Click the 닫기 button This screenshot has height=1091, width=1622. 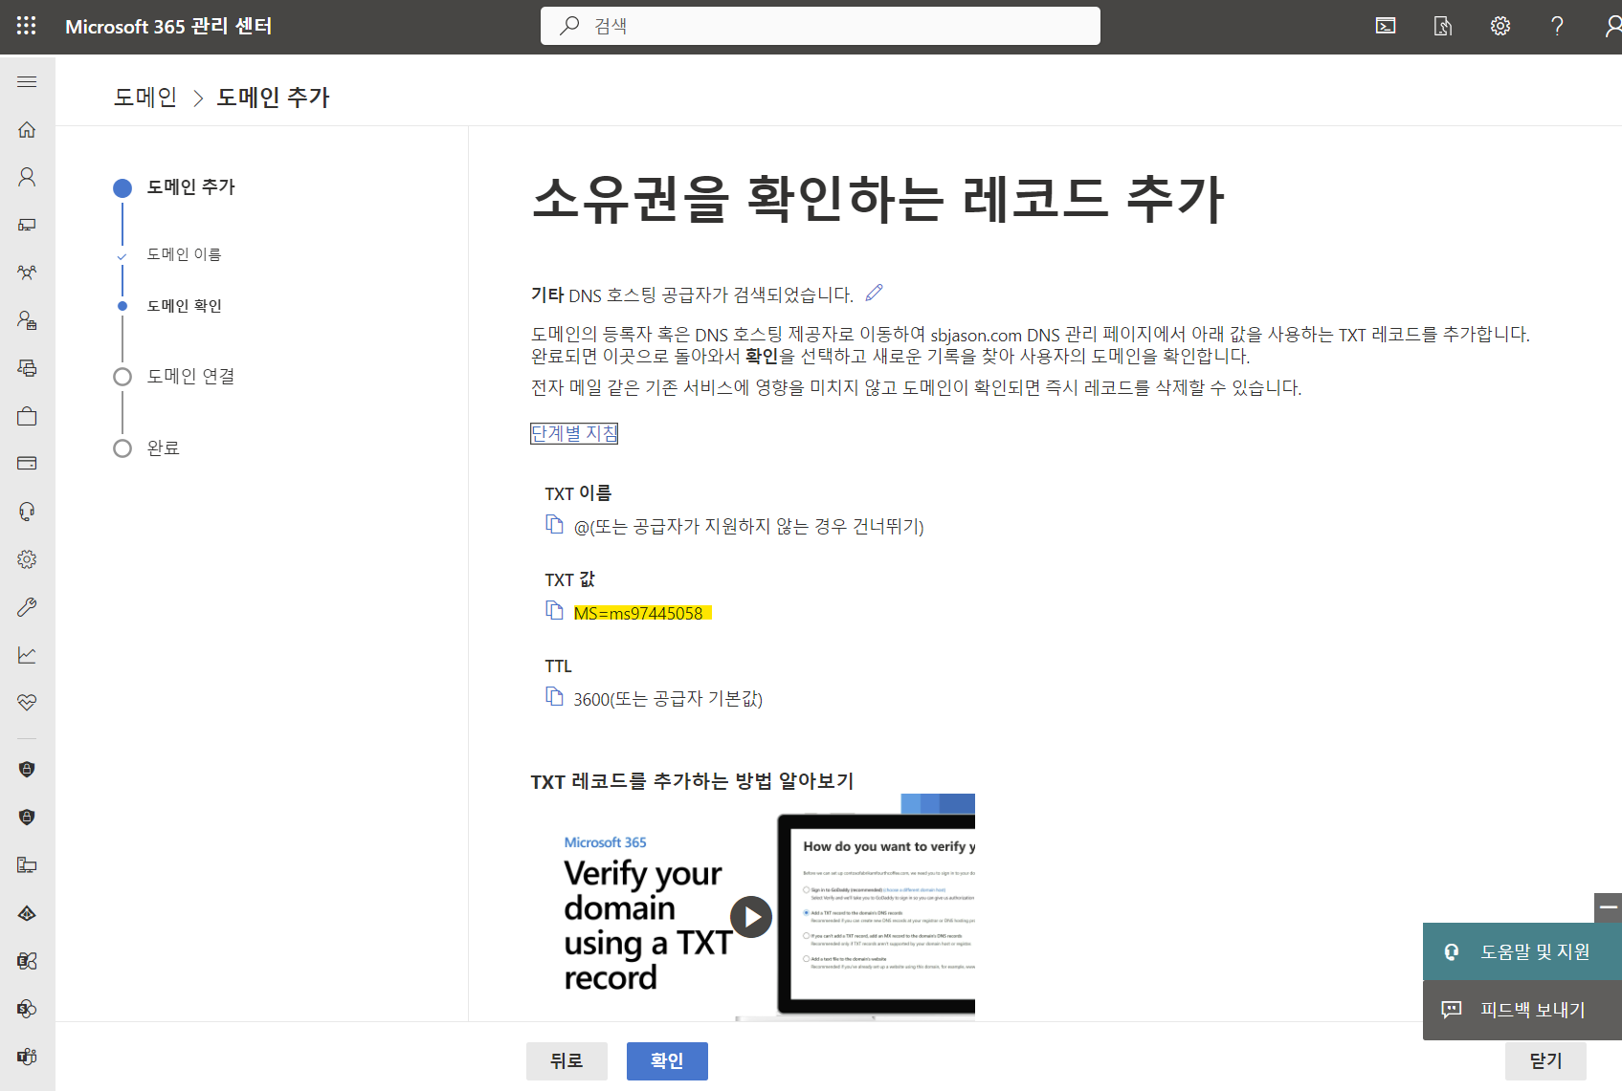[x=1545, y=1061]
